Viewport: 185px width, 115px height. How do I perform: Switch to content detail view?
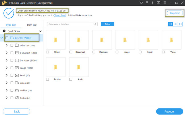coord(180,24)
